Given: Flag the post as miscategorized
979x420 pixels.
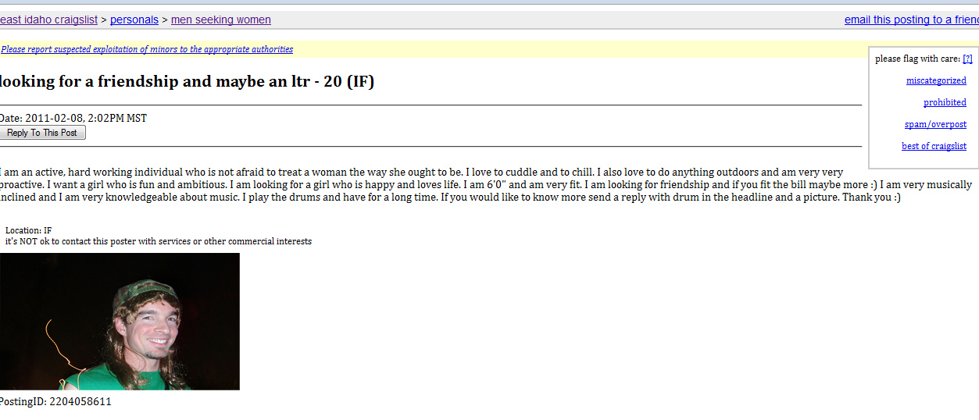Looking at the screenshot, I should tap(936, 81).
